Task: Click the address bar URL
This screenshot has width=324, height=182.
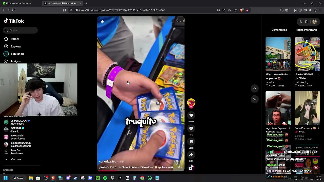Action: coord(120,10)
